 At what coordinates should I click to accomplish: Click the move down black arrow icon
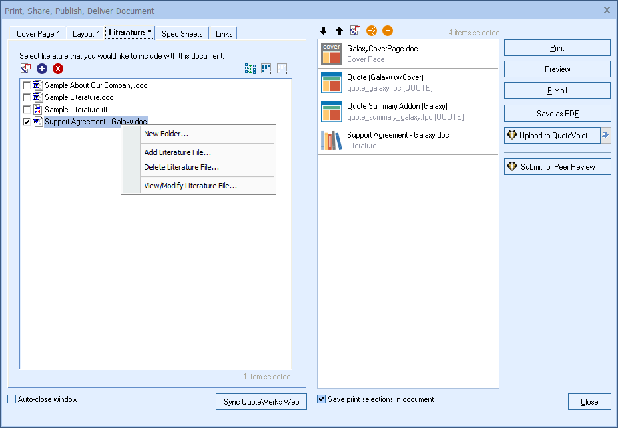tap(324, 31)
